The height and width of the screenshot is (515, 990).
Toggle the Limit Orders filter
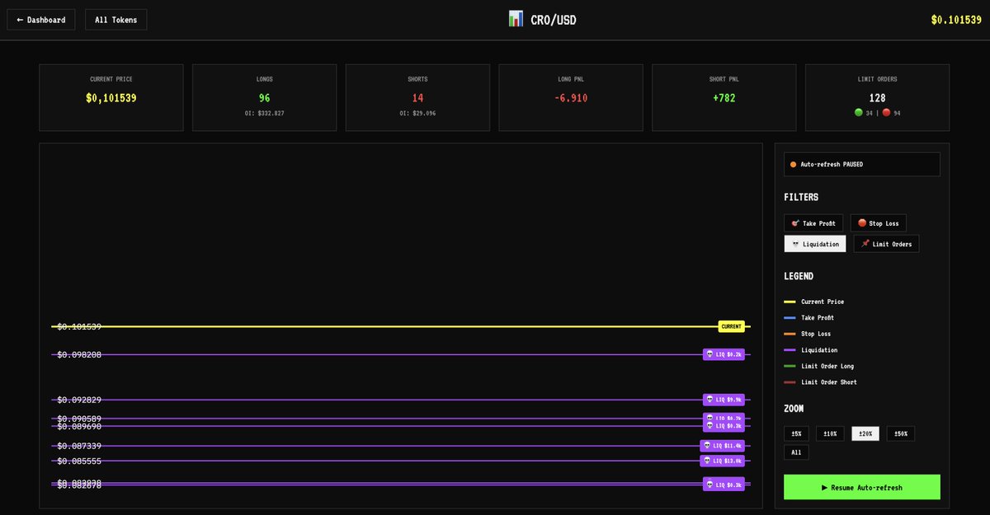886,244
